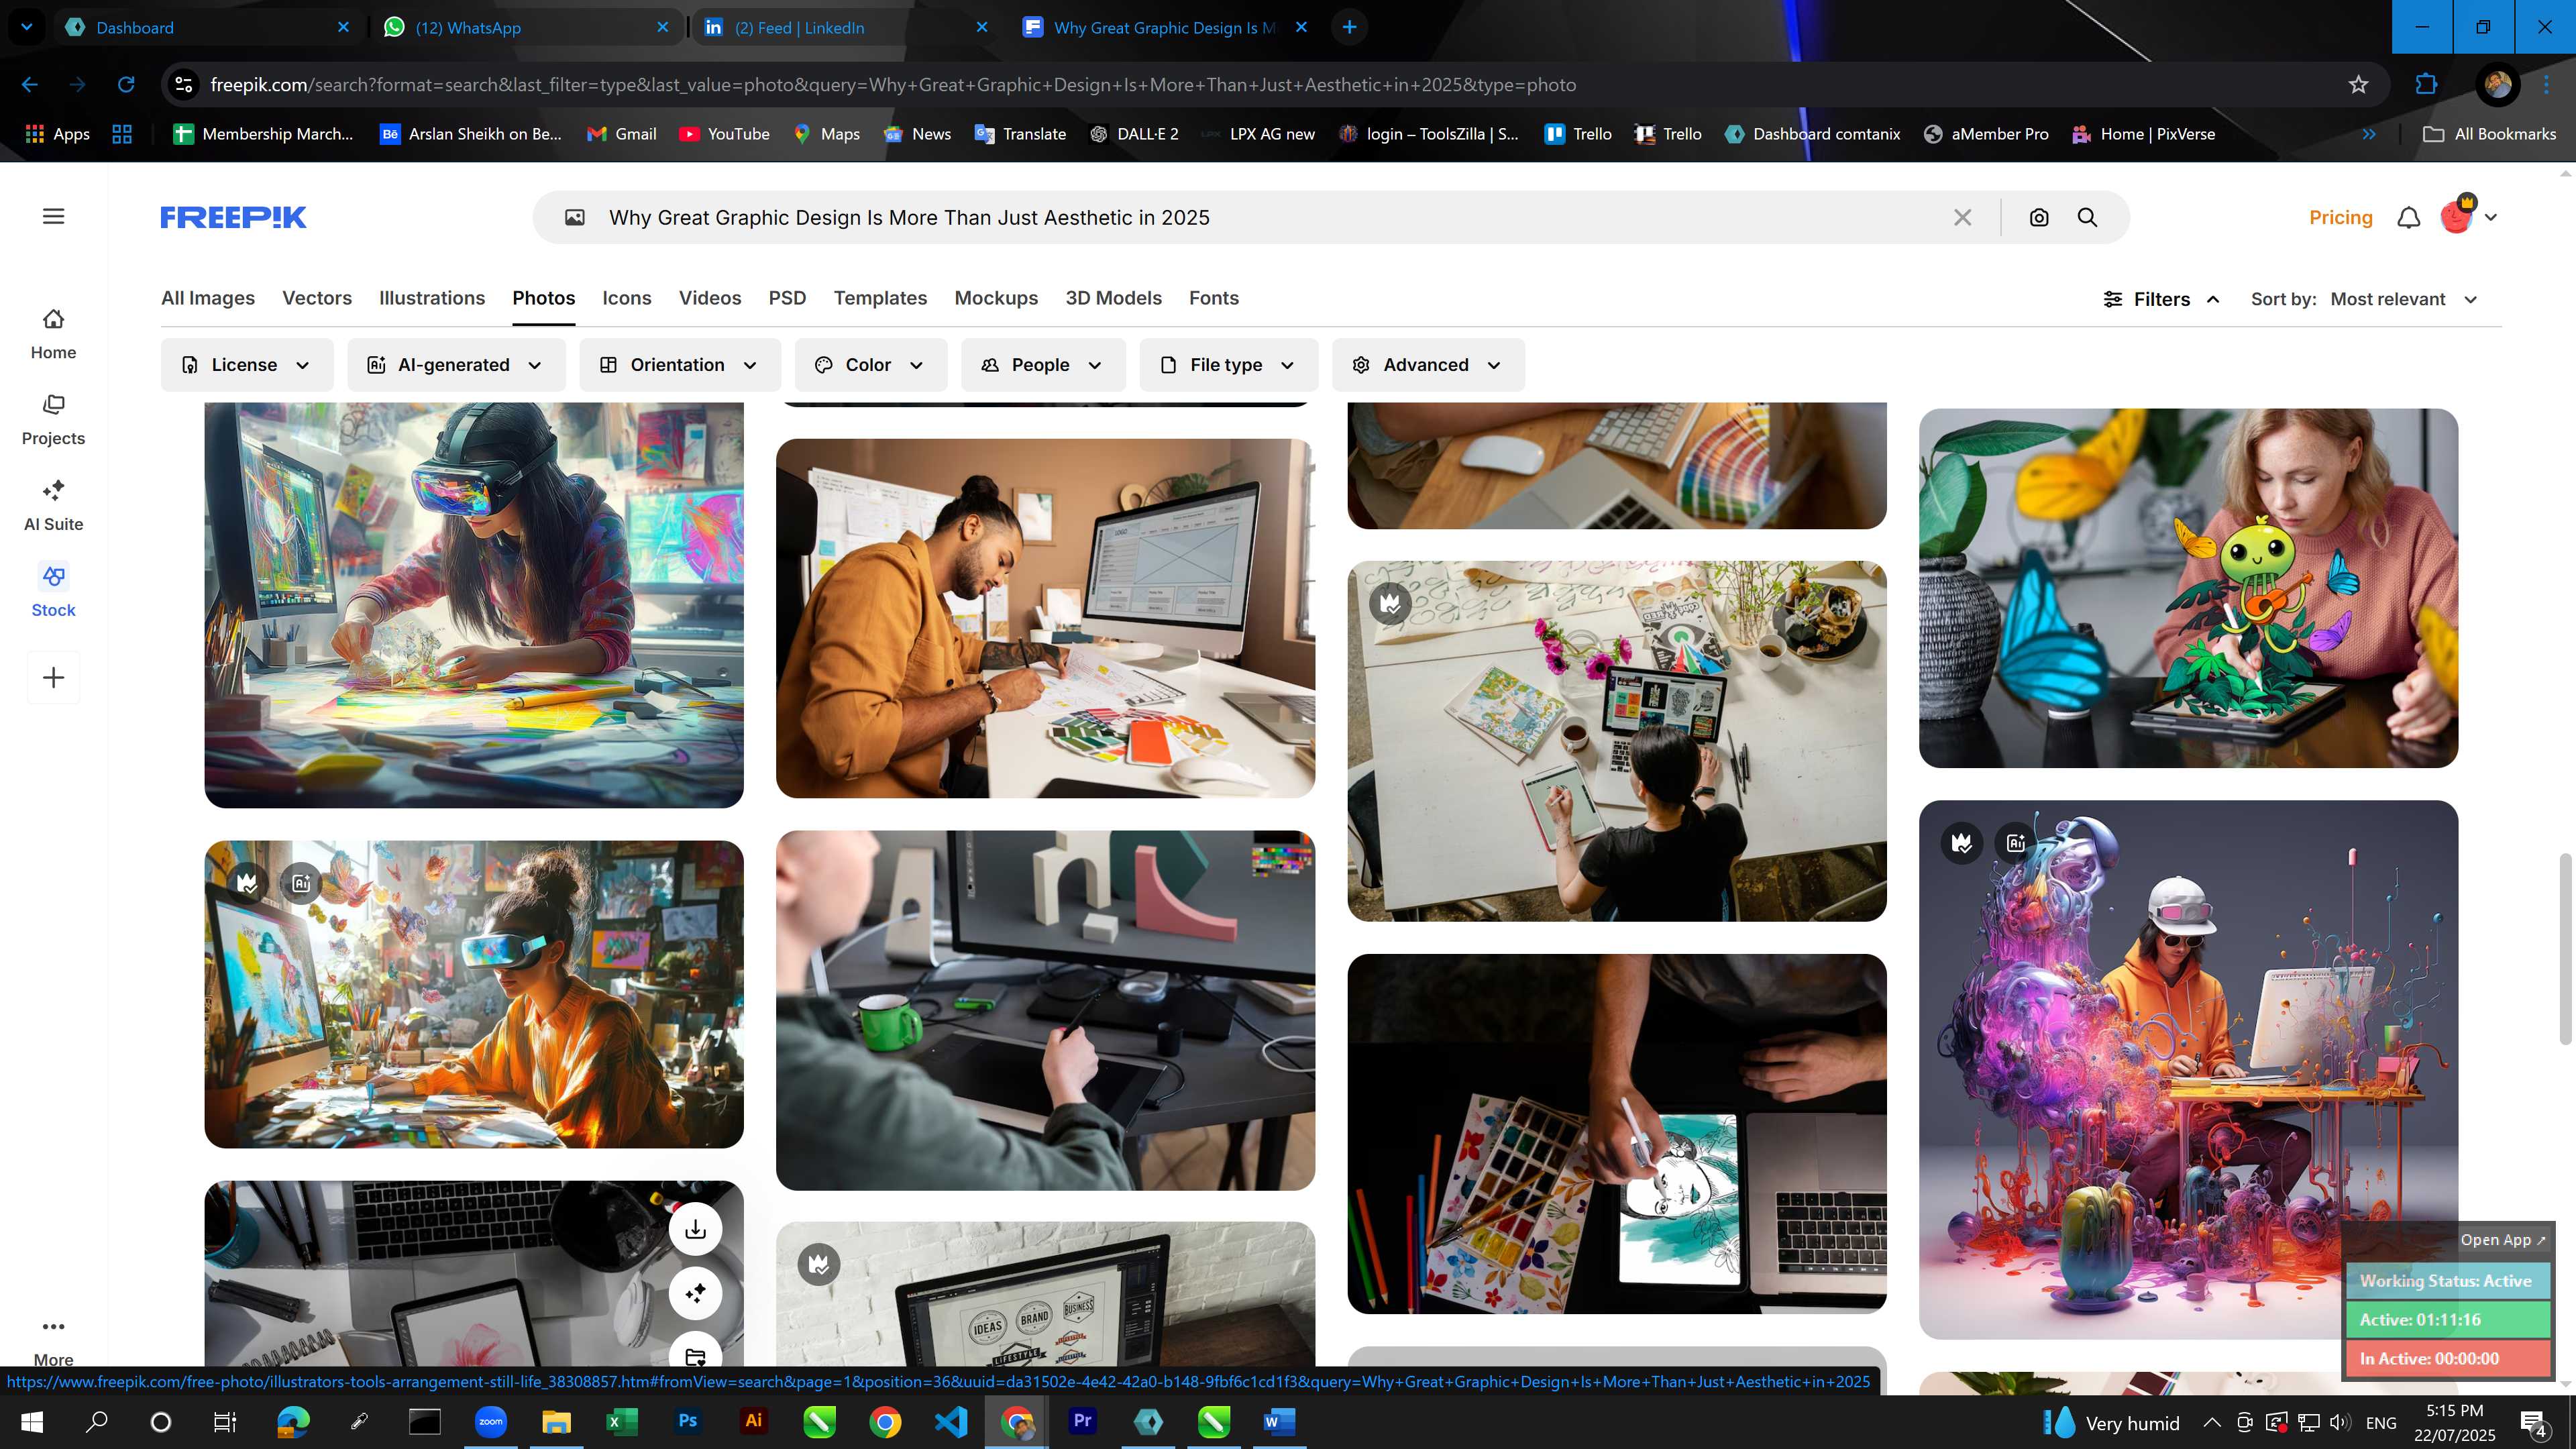Open the user profile avatar menu

(2468, 215)
